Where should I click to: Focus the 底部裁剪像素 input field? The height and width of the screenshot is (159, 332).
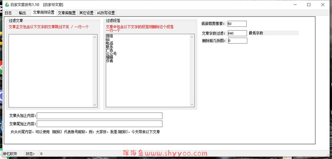tap(237, 24)
